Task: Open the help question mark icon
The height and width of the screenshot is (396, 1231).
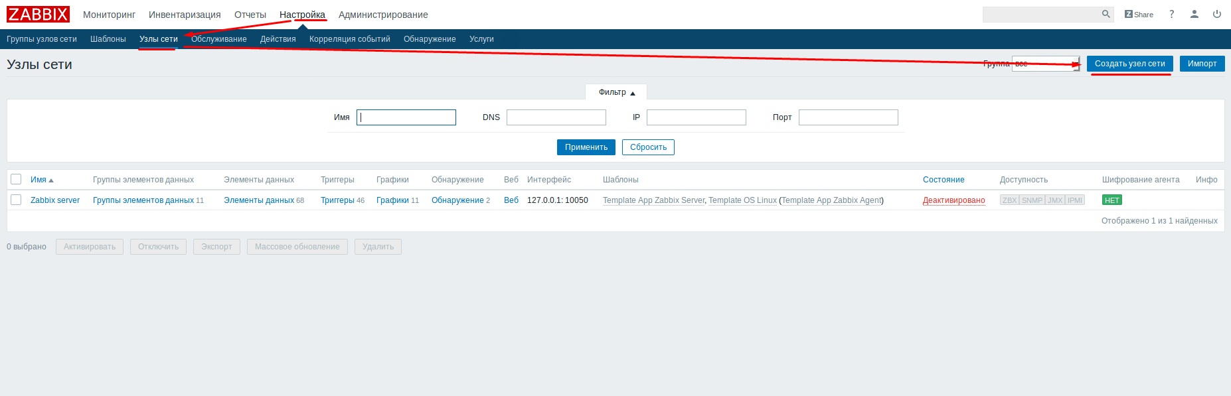Action: pos(1172,14)
